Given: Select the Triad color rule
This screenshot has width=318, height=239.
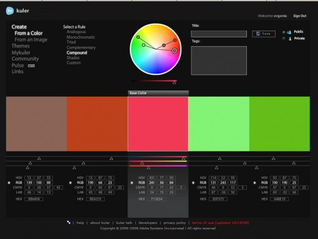Looking at the screenshot, I should 71,42.
